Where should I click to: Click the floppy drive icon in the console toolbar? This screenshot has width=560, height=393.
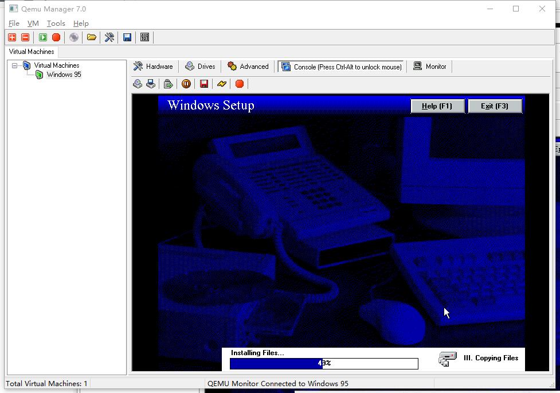click(x=151, y=84)
